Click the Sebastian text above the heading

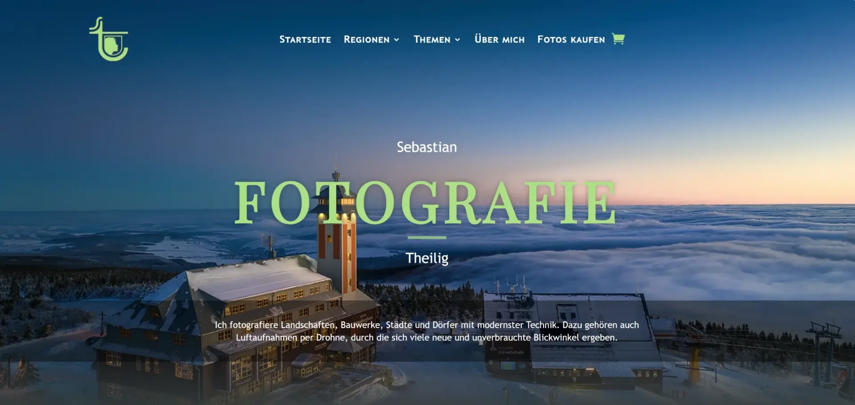pos(427,147)
